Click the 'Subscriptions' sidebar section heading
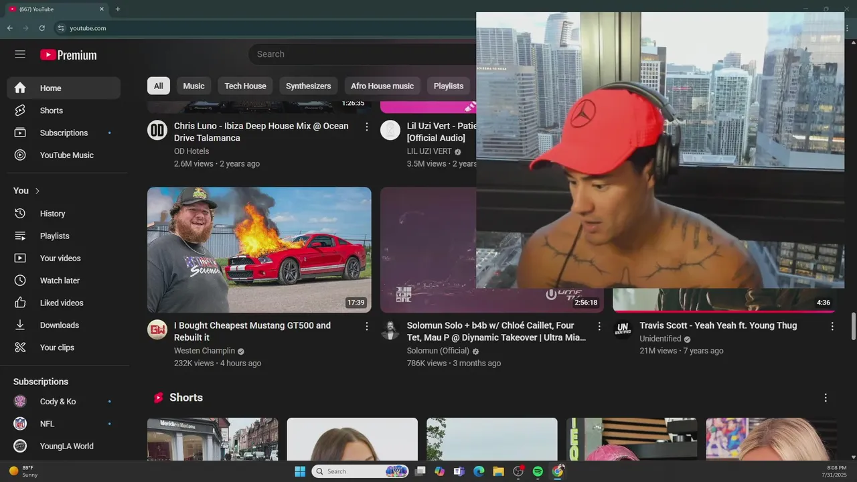The height and width of the screenshot is (482, 857). [41, 382]
